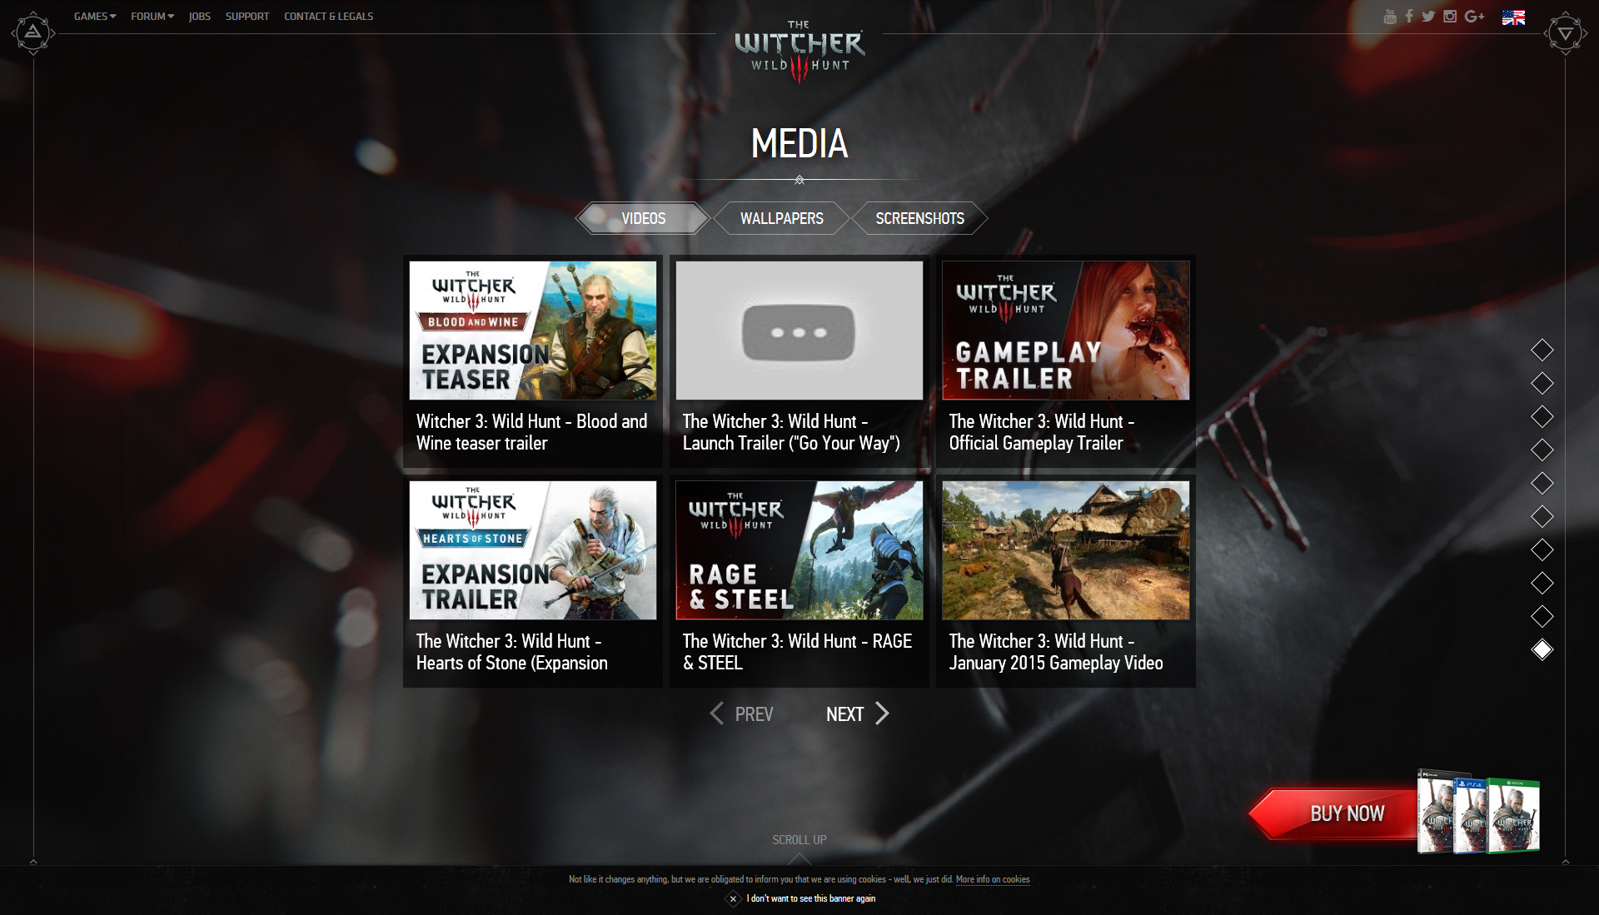
Task: Click top-right witcher sign medallion icon
Action: click(x=1566, y=34)
